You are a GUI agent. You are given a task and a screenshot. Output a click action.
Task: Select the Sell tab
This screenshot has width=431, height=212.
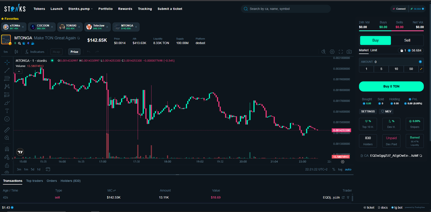[407, 40]
